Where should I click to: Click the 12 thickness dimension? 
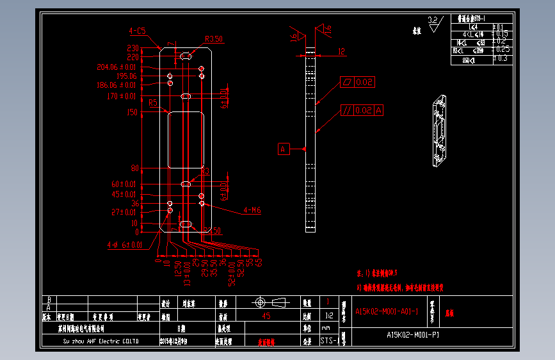coord(341,51)
